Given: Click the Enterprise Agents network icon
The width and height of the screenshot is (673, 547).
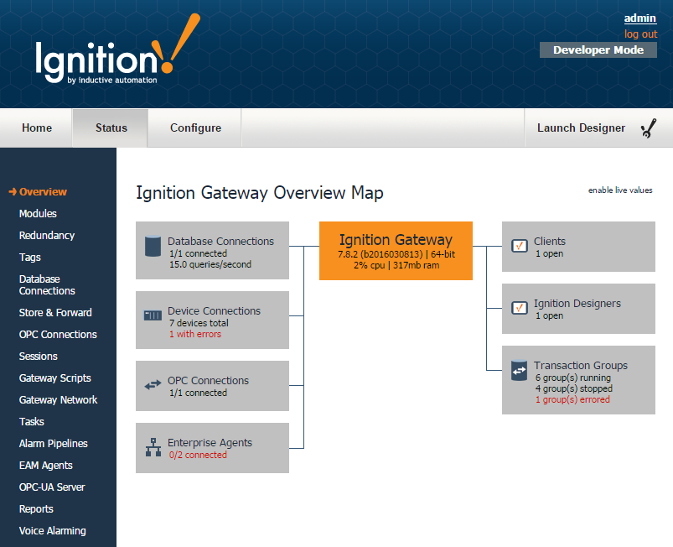Looking at the screenshot, I should [153, 447].
